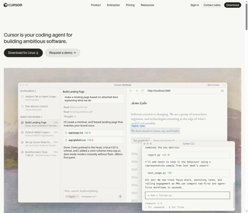Click the browser forward arrow icon
The width and height of the screenshot is (248, 213).
click(x=136, y=91)
